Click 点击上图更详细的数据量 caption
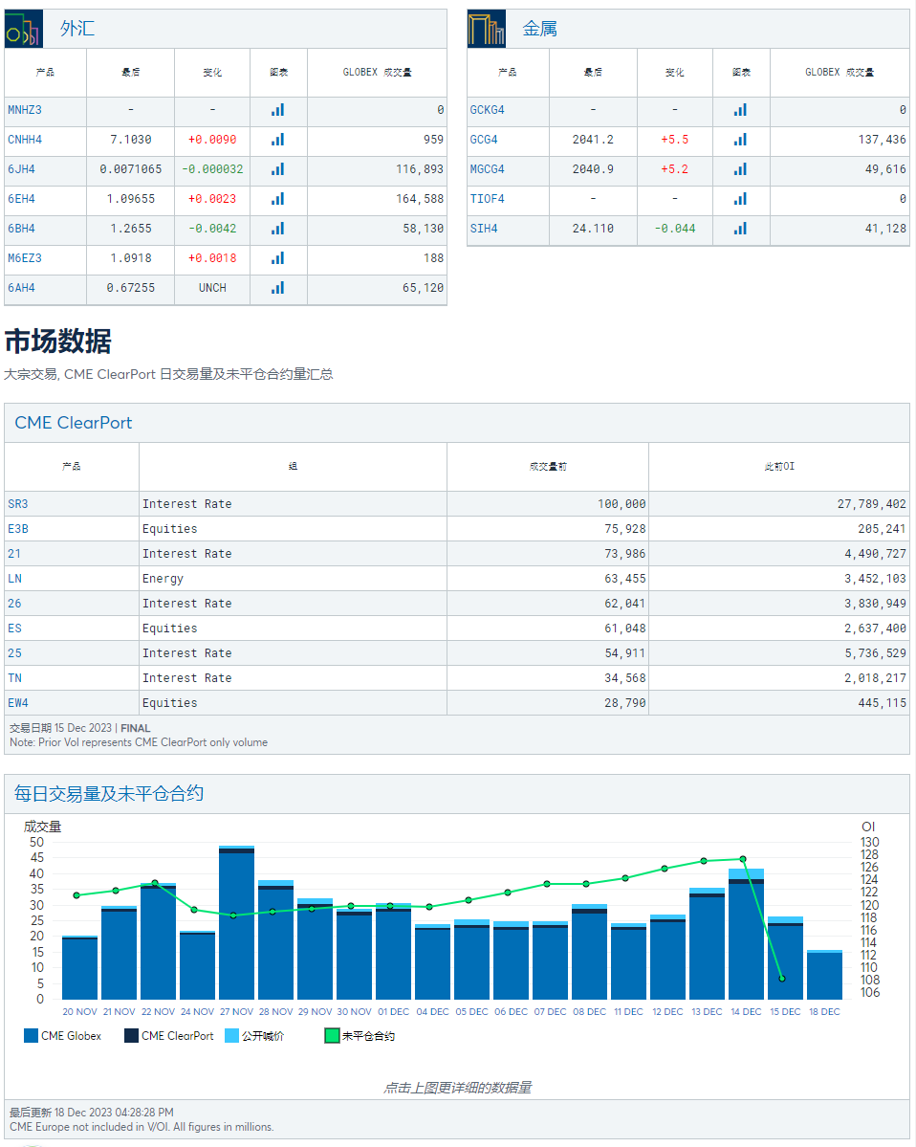 (458, 1088)
